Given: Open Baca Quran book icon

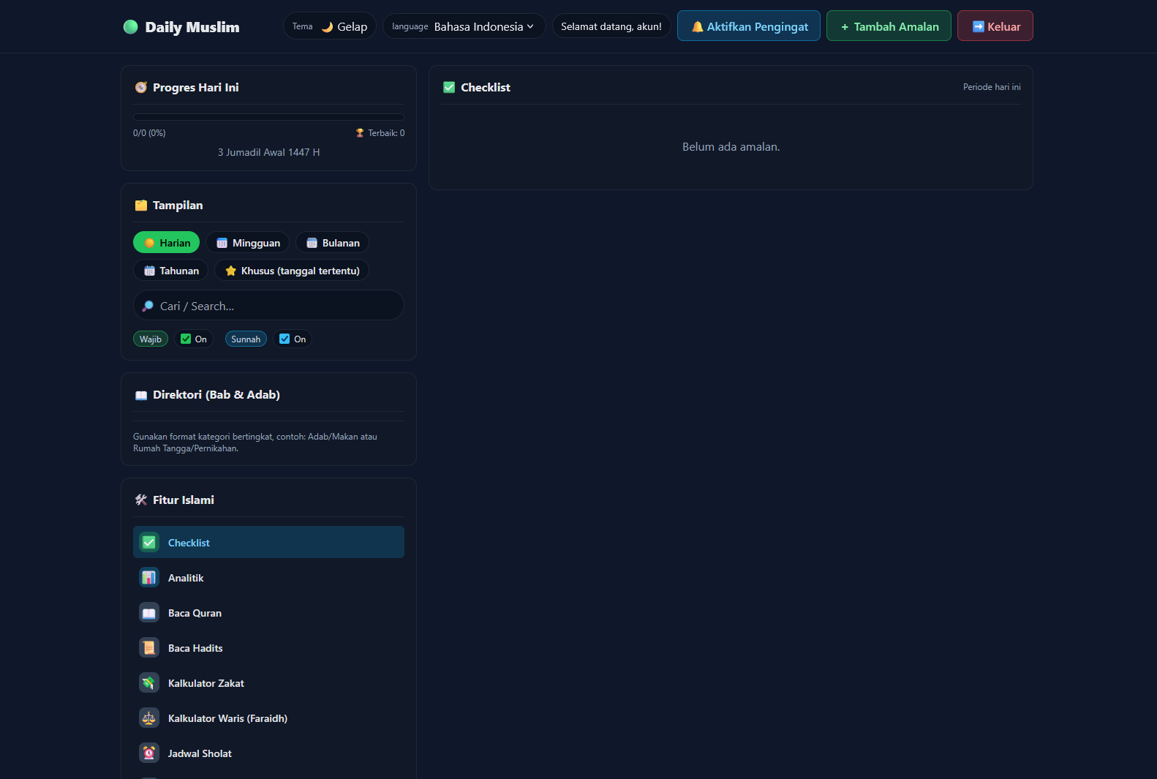Looking at the screenshot, I should 149,613.
